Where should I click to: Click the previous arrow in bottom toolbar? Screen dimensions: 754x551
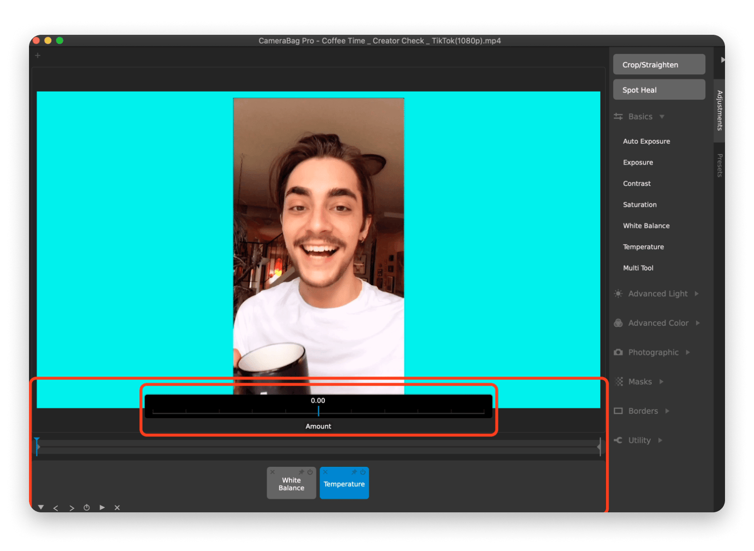coord(56,508)
